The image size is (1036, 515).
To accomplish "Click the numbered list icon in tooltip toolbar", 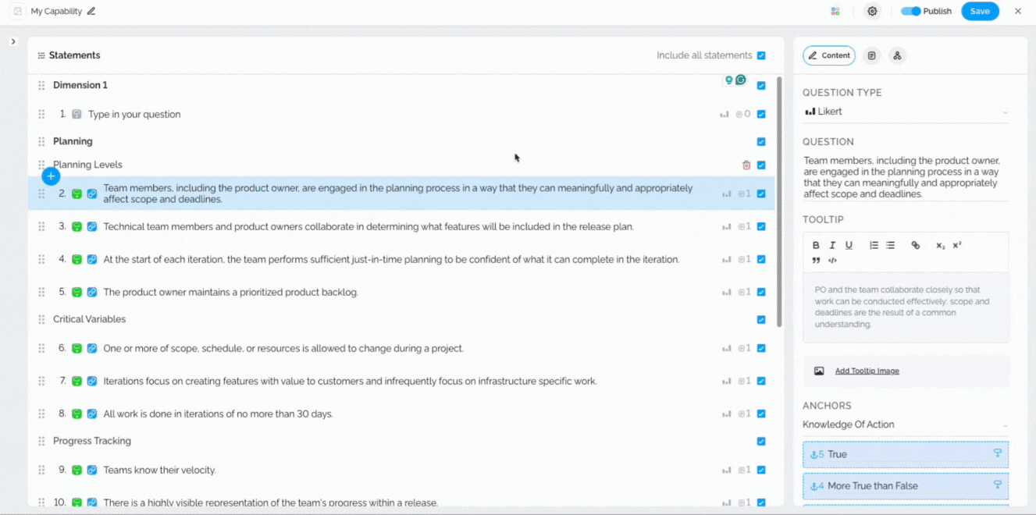I will 874,246.
